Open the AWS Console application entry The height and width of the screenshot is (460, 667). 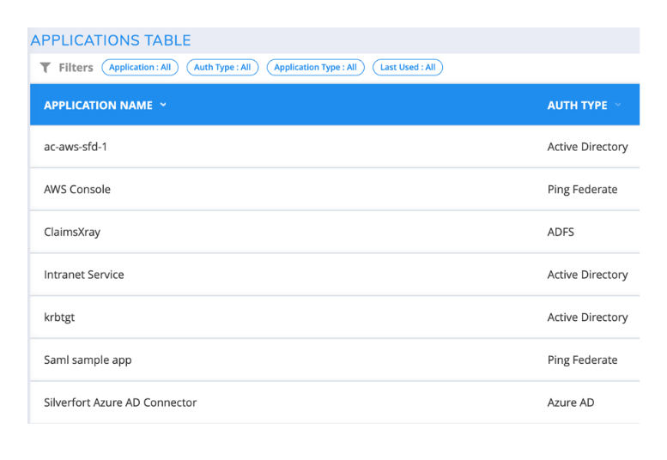pos(77,190)
